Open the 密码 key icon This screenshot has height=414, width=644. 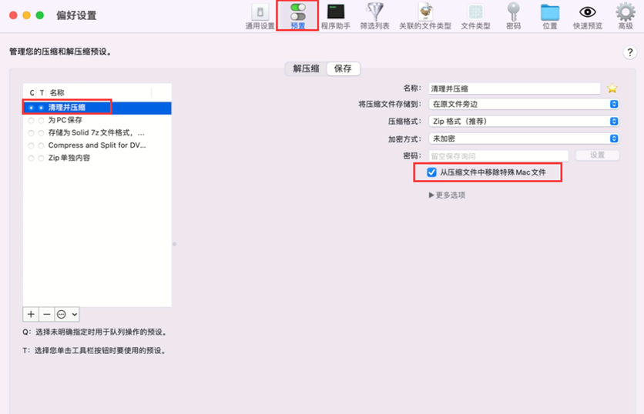tap(513, 15)
